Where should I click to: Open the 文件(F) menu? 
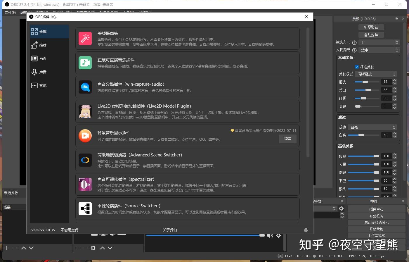(10, 12)
